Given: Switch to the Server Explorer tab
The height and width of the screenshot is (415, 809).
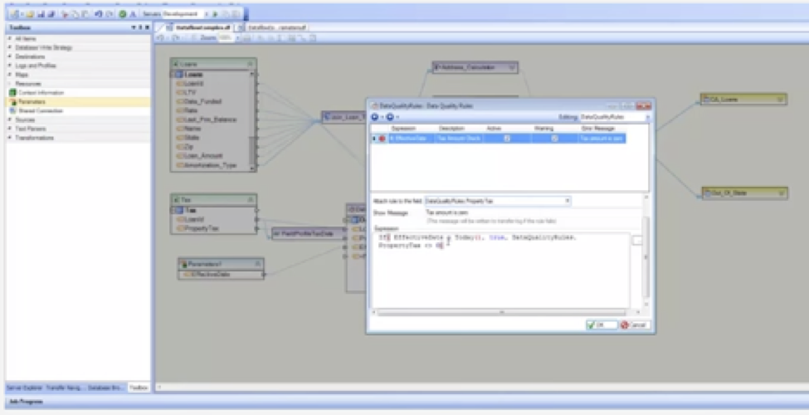Looking at the screenshot, I should tap(23, 388).
